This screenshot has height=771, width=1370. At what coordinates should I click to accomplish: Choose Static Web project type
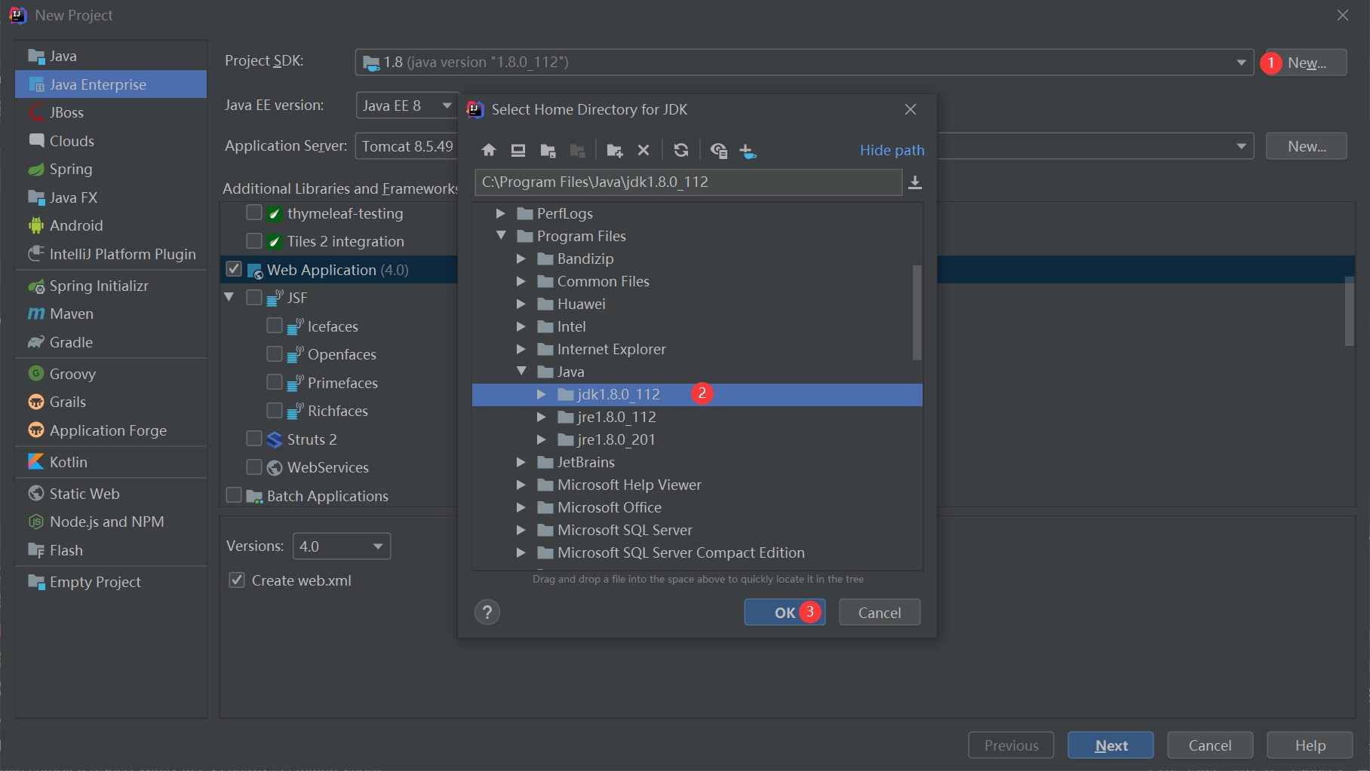pos(84,494)
